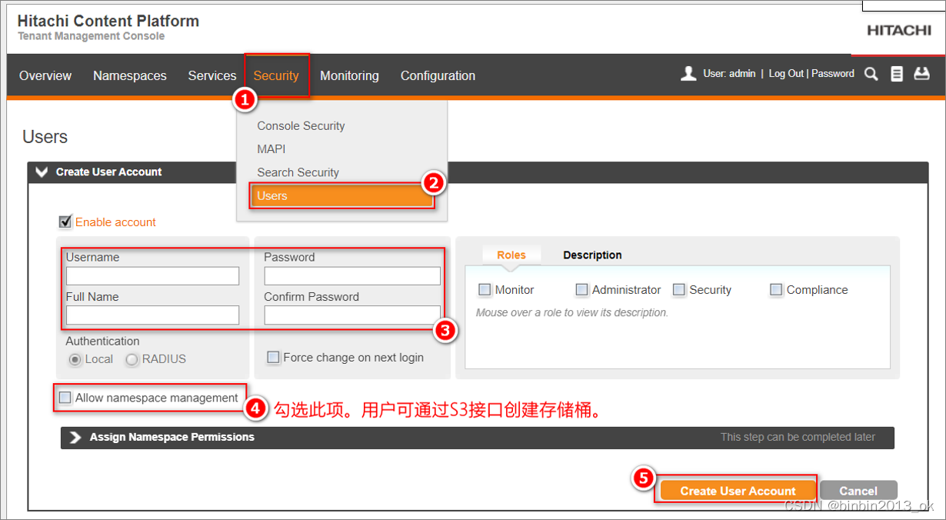Assign the Administrator role checkbox
Viewport: 946px width, 520px height.
pyautogui.click(x=582, y=289)
